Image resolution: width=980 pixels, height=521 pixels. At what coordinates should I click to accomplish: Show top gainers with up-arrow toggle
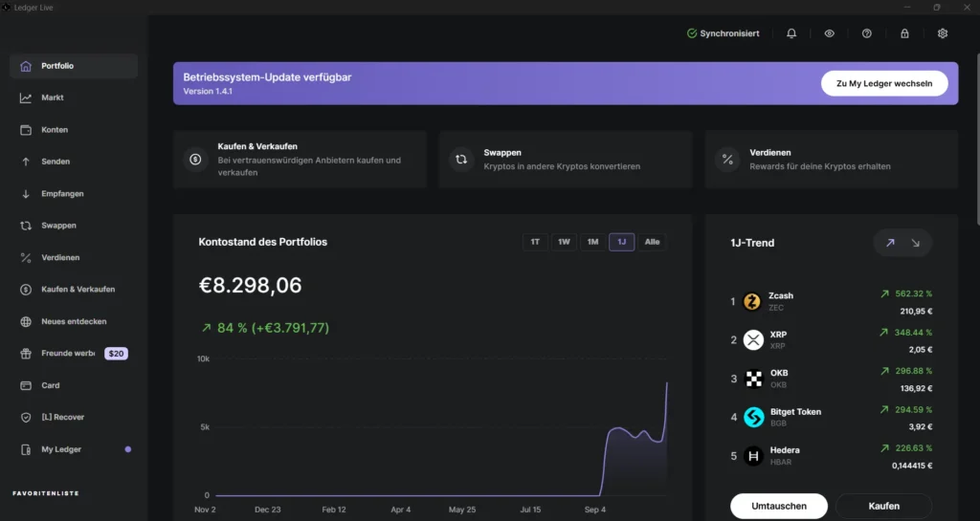pyautogui.click(x=890, y=243)
